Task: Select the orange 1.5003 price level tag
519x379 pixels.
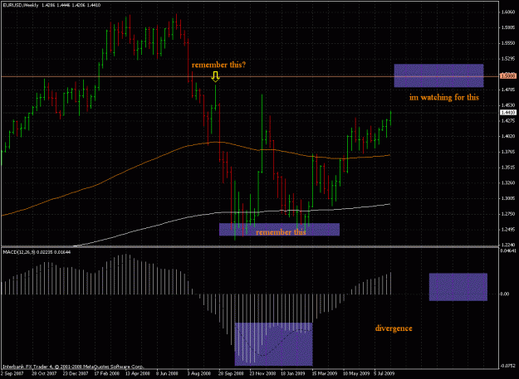Action: pos(508,76)
